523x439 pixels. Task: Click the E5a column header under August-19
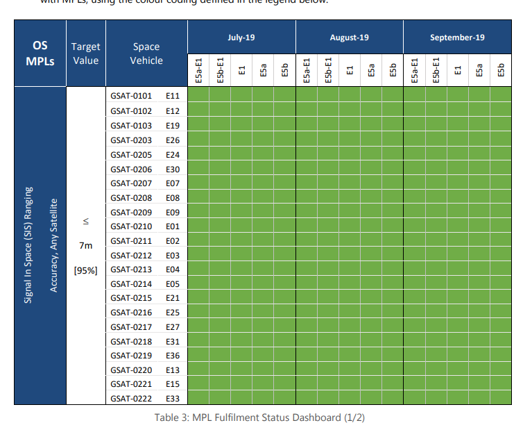click(371, 70)
